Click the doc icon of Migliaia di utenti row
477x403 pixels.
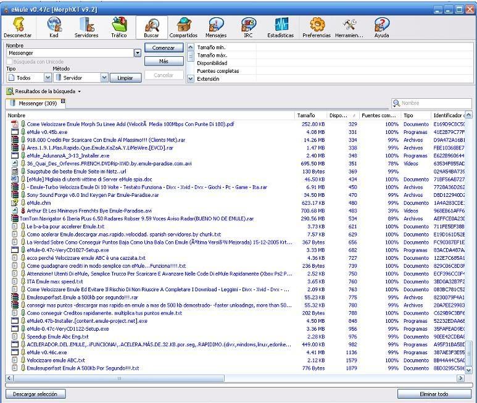tap(15, 179)
